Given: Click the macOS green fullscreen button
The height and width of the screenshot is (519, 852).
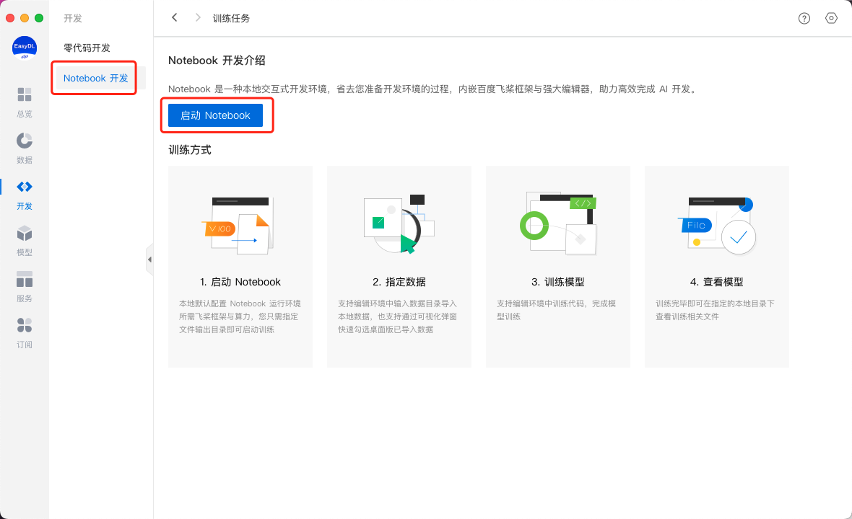Looking at the screenshot, I should pyautogui.click(x=39, y=18).
